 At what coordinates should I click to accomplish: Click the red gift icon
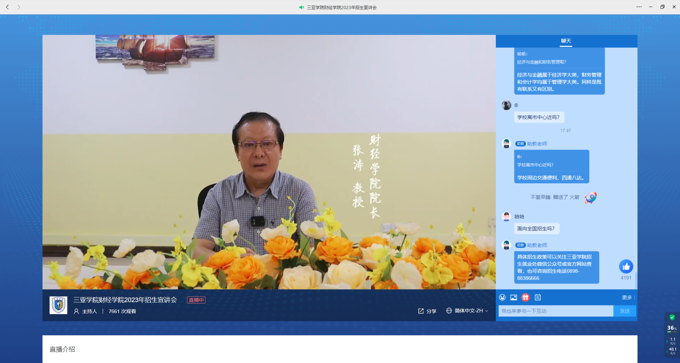point(526,297)
